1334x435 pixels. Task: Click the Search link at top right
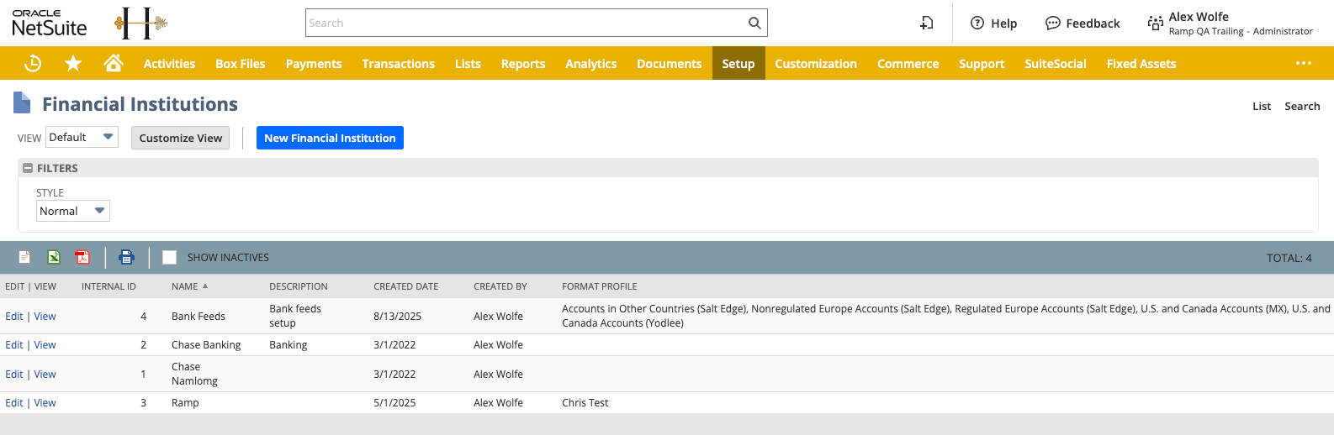[x=1302, y=106]
